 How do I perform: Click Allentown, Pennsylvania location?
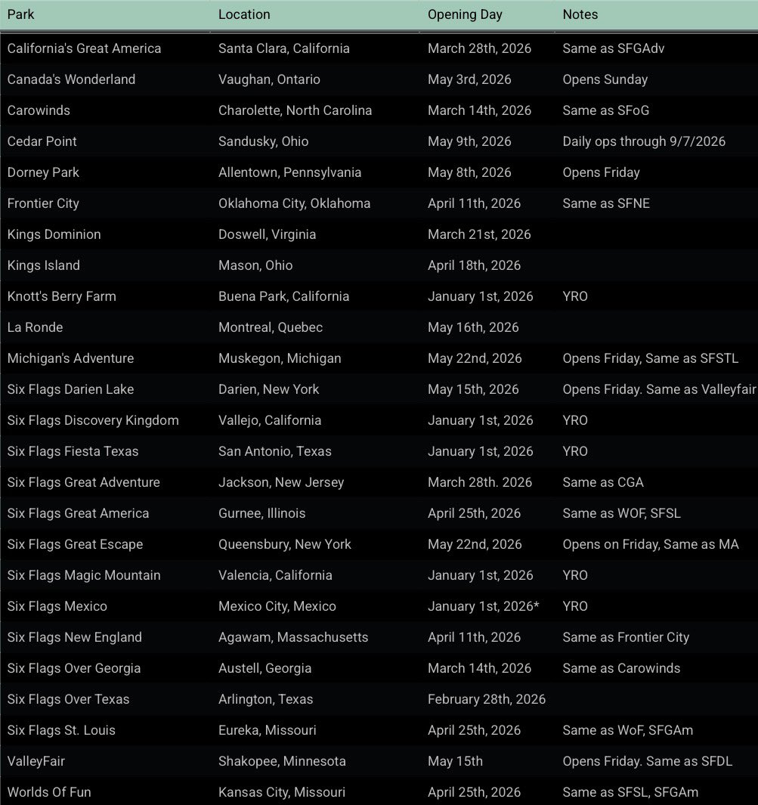290,172
